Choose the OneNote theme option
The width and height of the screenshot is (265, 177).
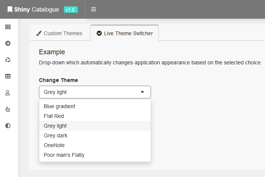click(54, 145)
